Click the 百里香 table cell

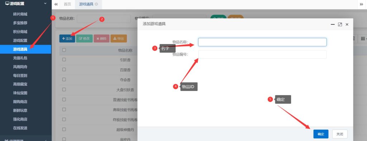[125, 70]
